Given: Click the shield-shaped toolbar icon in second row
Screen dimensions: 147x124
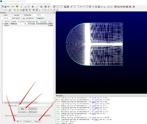Looking at the screenshot, I should 34,10.
